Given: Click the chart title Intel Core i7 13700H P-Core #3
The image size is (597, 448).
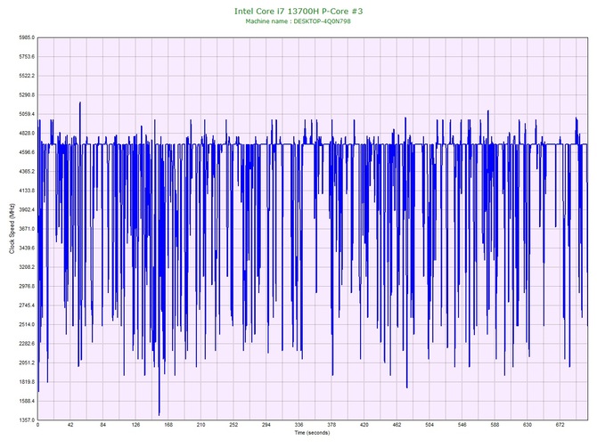Looking at the screenshot, I should click(298, 11).
